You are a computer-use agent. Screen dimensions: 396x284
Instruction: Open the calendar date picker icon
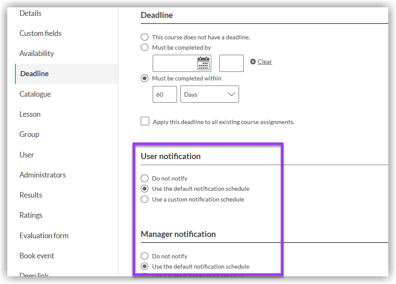(204, 63)
